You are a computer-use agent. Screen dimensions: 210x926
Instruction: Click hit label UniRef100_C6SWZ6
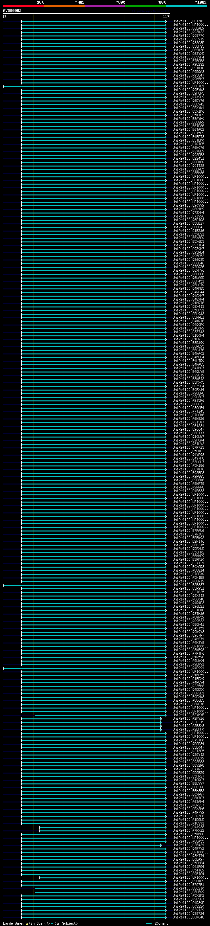[188, 50]
